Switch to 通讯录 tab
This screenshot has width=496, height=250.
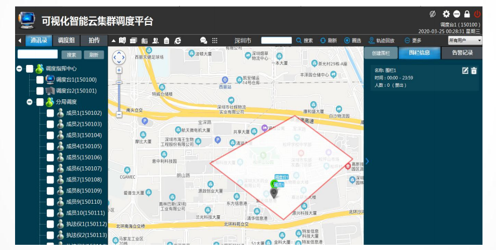tap(38, 41)
